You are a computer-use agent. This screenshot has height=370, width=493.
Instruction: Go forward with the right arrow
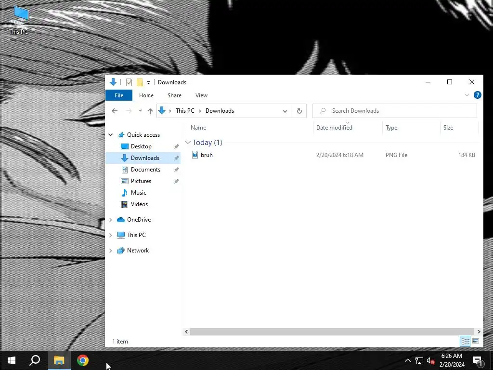(129, 111)
